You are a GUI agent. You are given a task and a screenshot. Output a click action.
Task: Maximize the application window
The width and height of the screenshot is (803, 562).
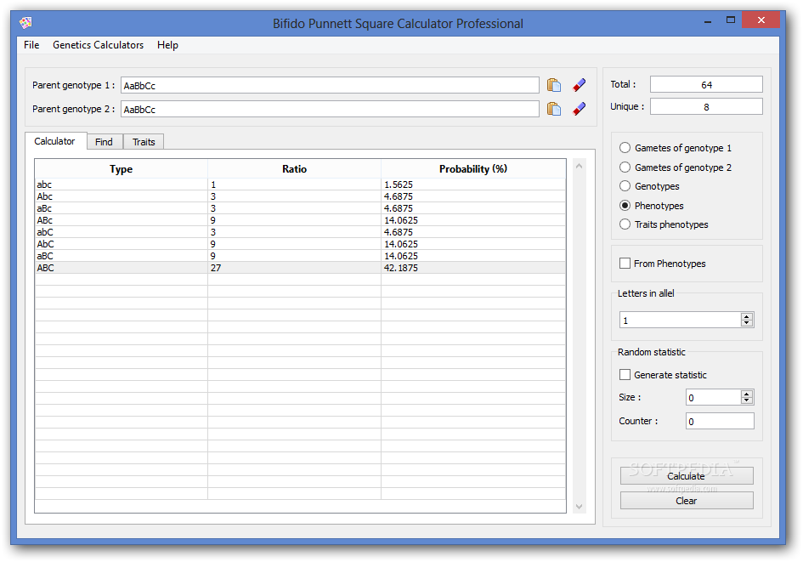point(730,20)
